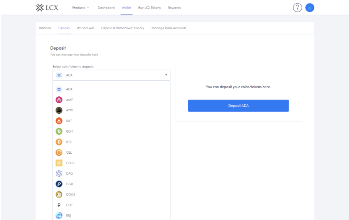Click the pink AMP coin icon

tap(59, 100)
